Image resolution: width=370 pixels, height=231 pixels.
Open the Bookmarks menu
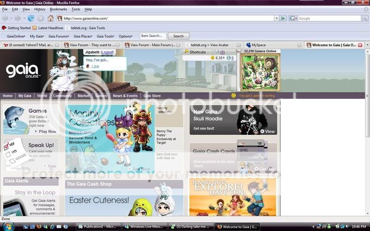pos(58,9)
